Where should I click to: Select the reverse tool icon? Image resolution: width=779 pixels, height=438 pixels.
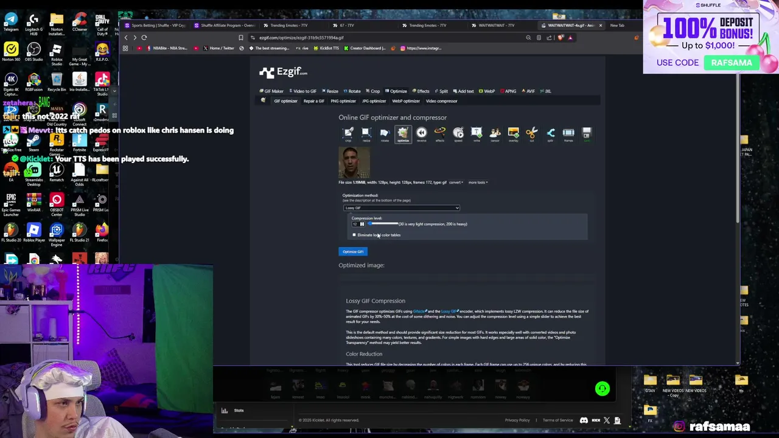tap(421, 134)
